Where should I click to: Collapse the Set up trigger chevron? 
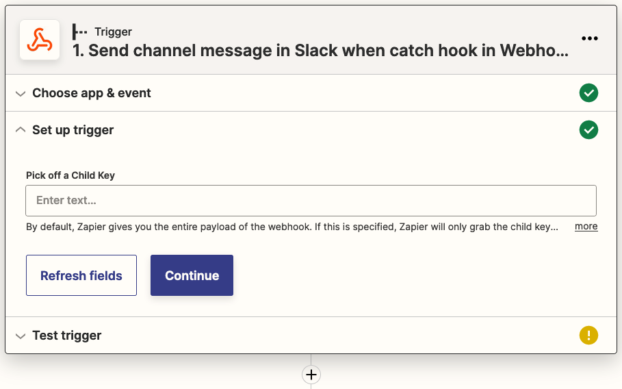click(21, 130)
